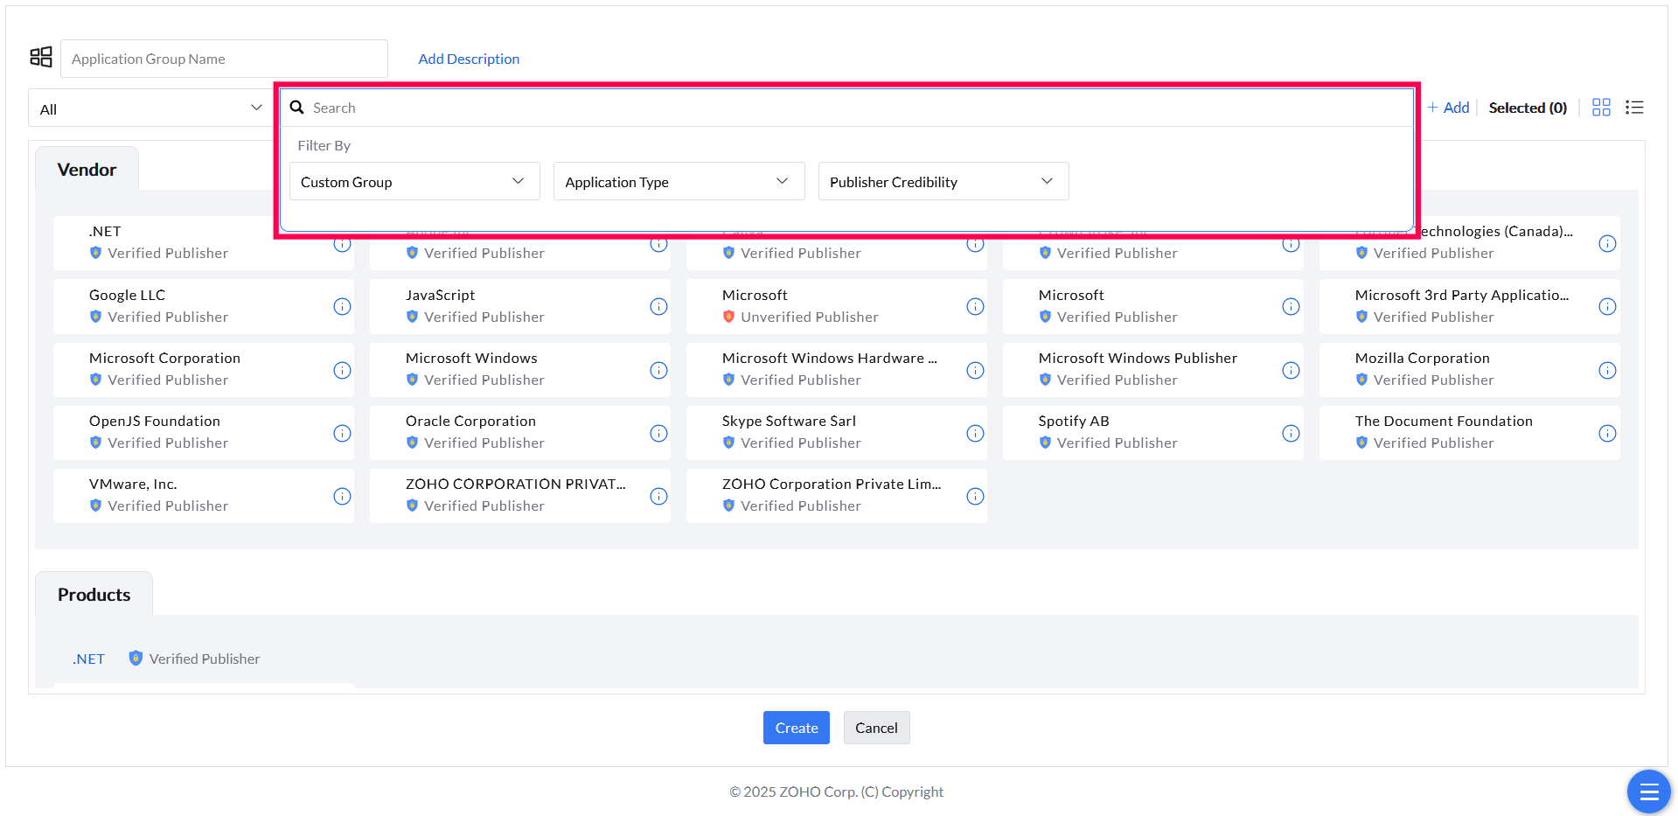The height and width of the screenshot is (816, 1678).
Task: Switch to list view layout icon
Action: pos(1634,108)
